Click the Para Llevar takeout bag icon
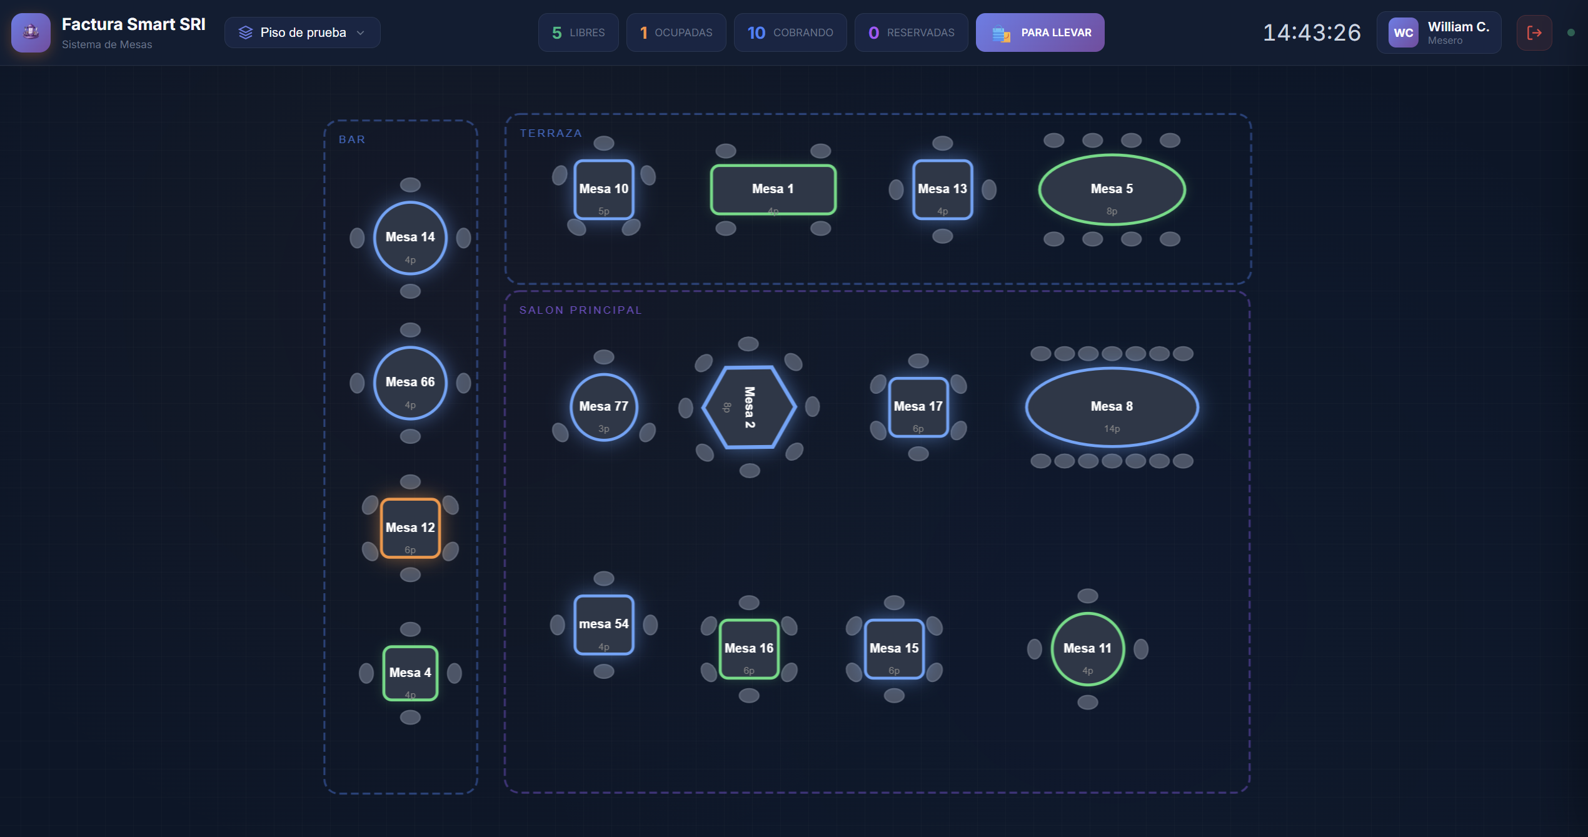The image size is (1588, 837). (1001, 33)
